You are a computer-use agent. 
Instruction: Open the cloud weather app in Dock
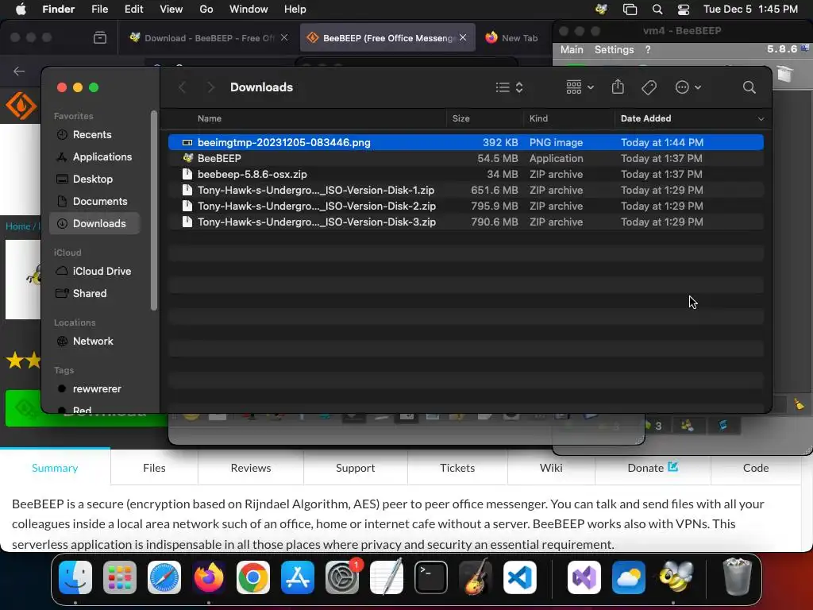629,577
